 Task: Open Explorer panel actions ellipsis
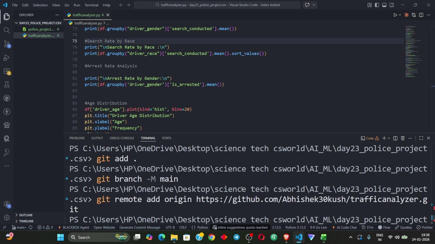57,15
